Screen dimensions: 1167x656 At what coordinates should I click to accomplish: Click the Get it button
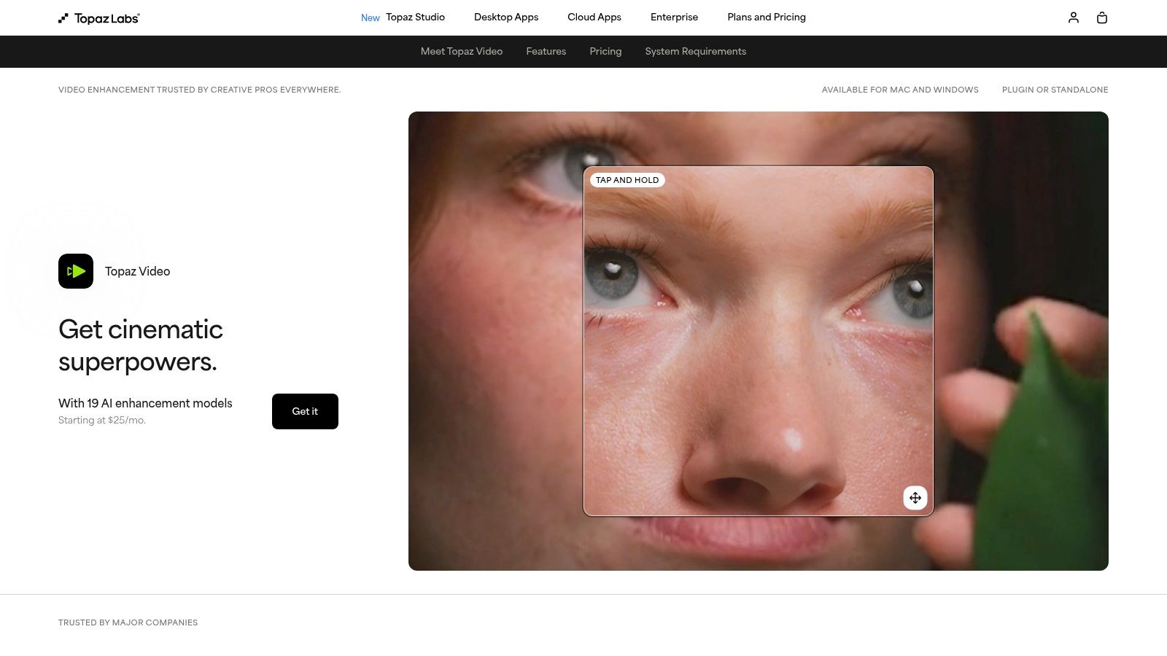pyautogui.click(x=305, y=411)
